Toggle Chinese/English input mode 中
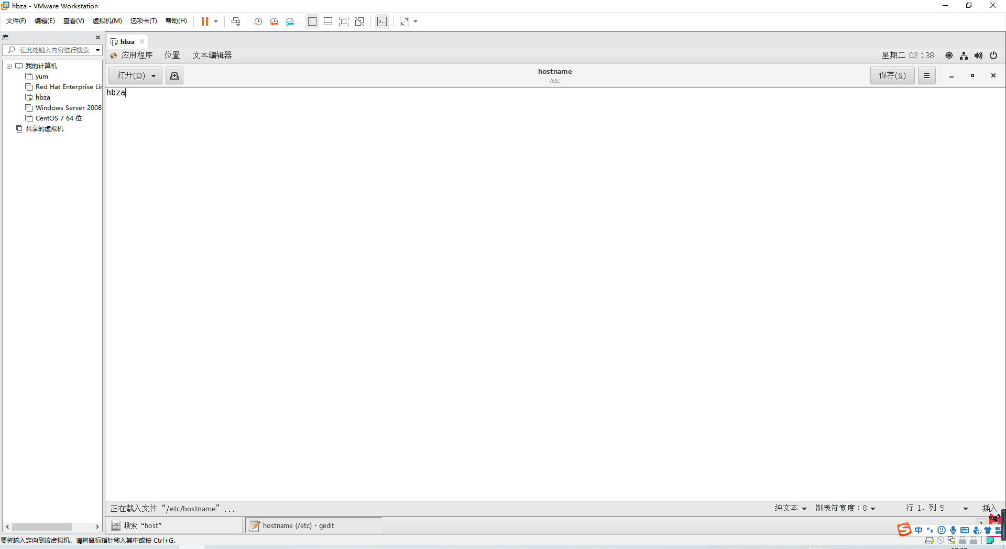The width and height of the screenshot is (1006, 549). tap(918, 530)
